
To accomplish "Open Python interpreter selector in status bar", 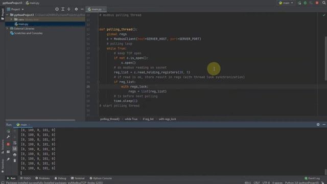I will point(301,183).
